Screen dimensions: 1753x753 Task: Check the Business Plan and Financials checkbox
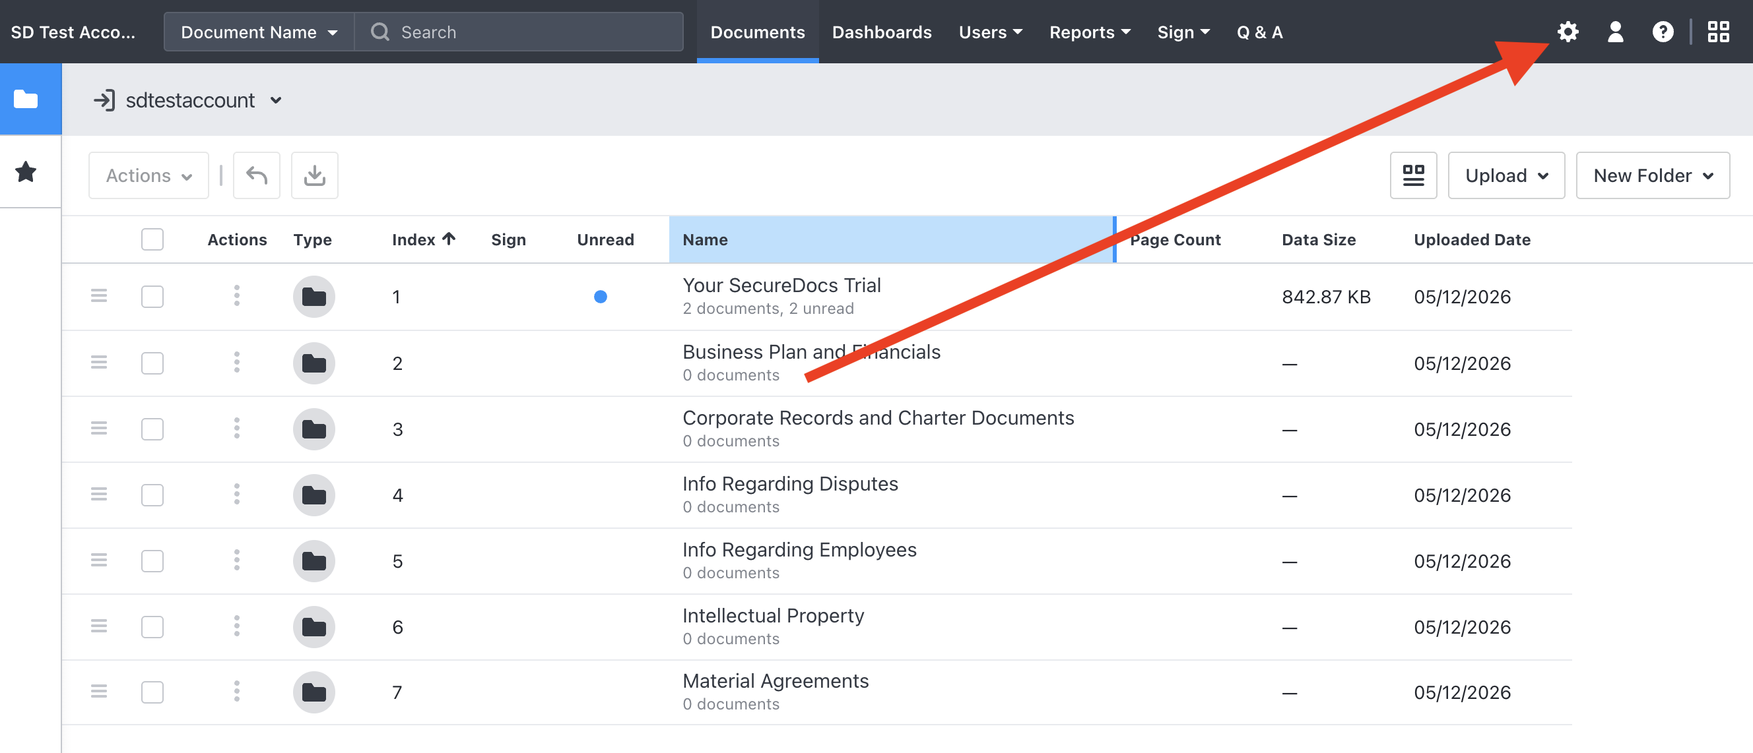[x=152, y=363]
